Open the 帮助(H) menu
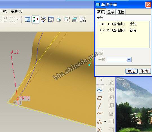The width and height of the screenshot is (152, 132). [17, 11]
